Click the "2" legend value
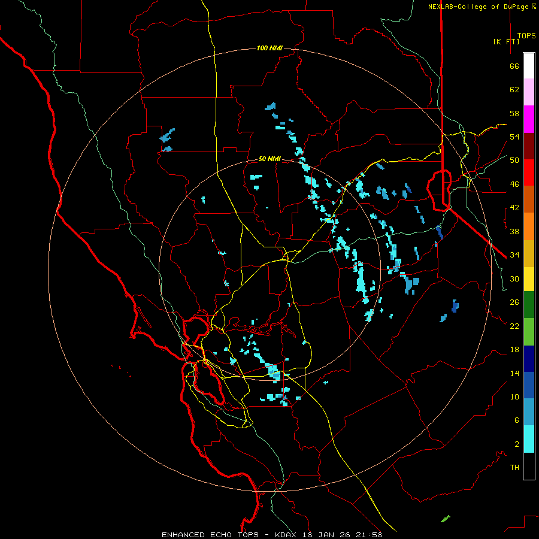 point(517,444)
